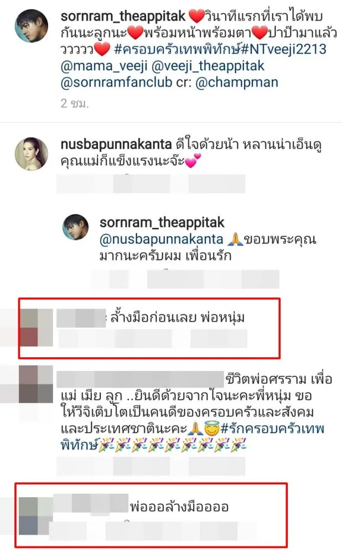Open @nusbapunnakanta mention in reply
Image resolution: width=342 pixels, height=553 pixels.
tap(162, 239)
